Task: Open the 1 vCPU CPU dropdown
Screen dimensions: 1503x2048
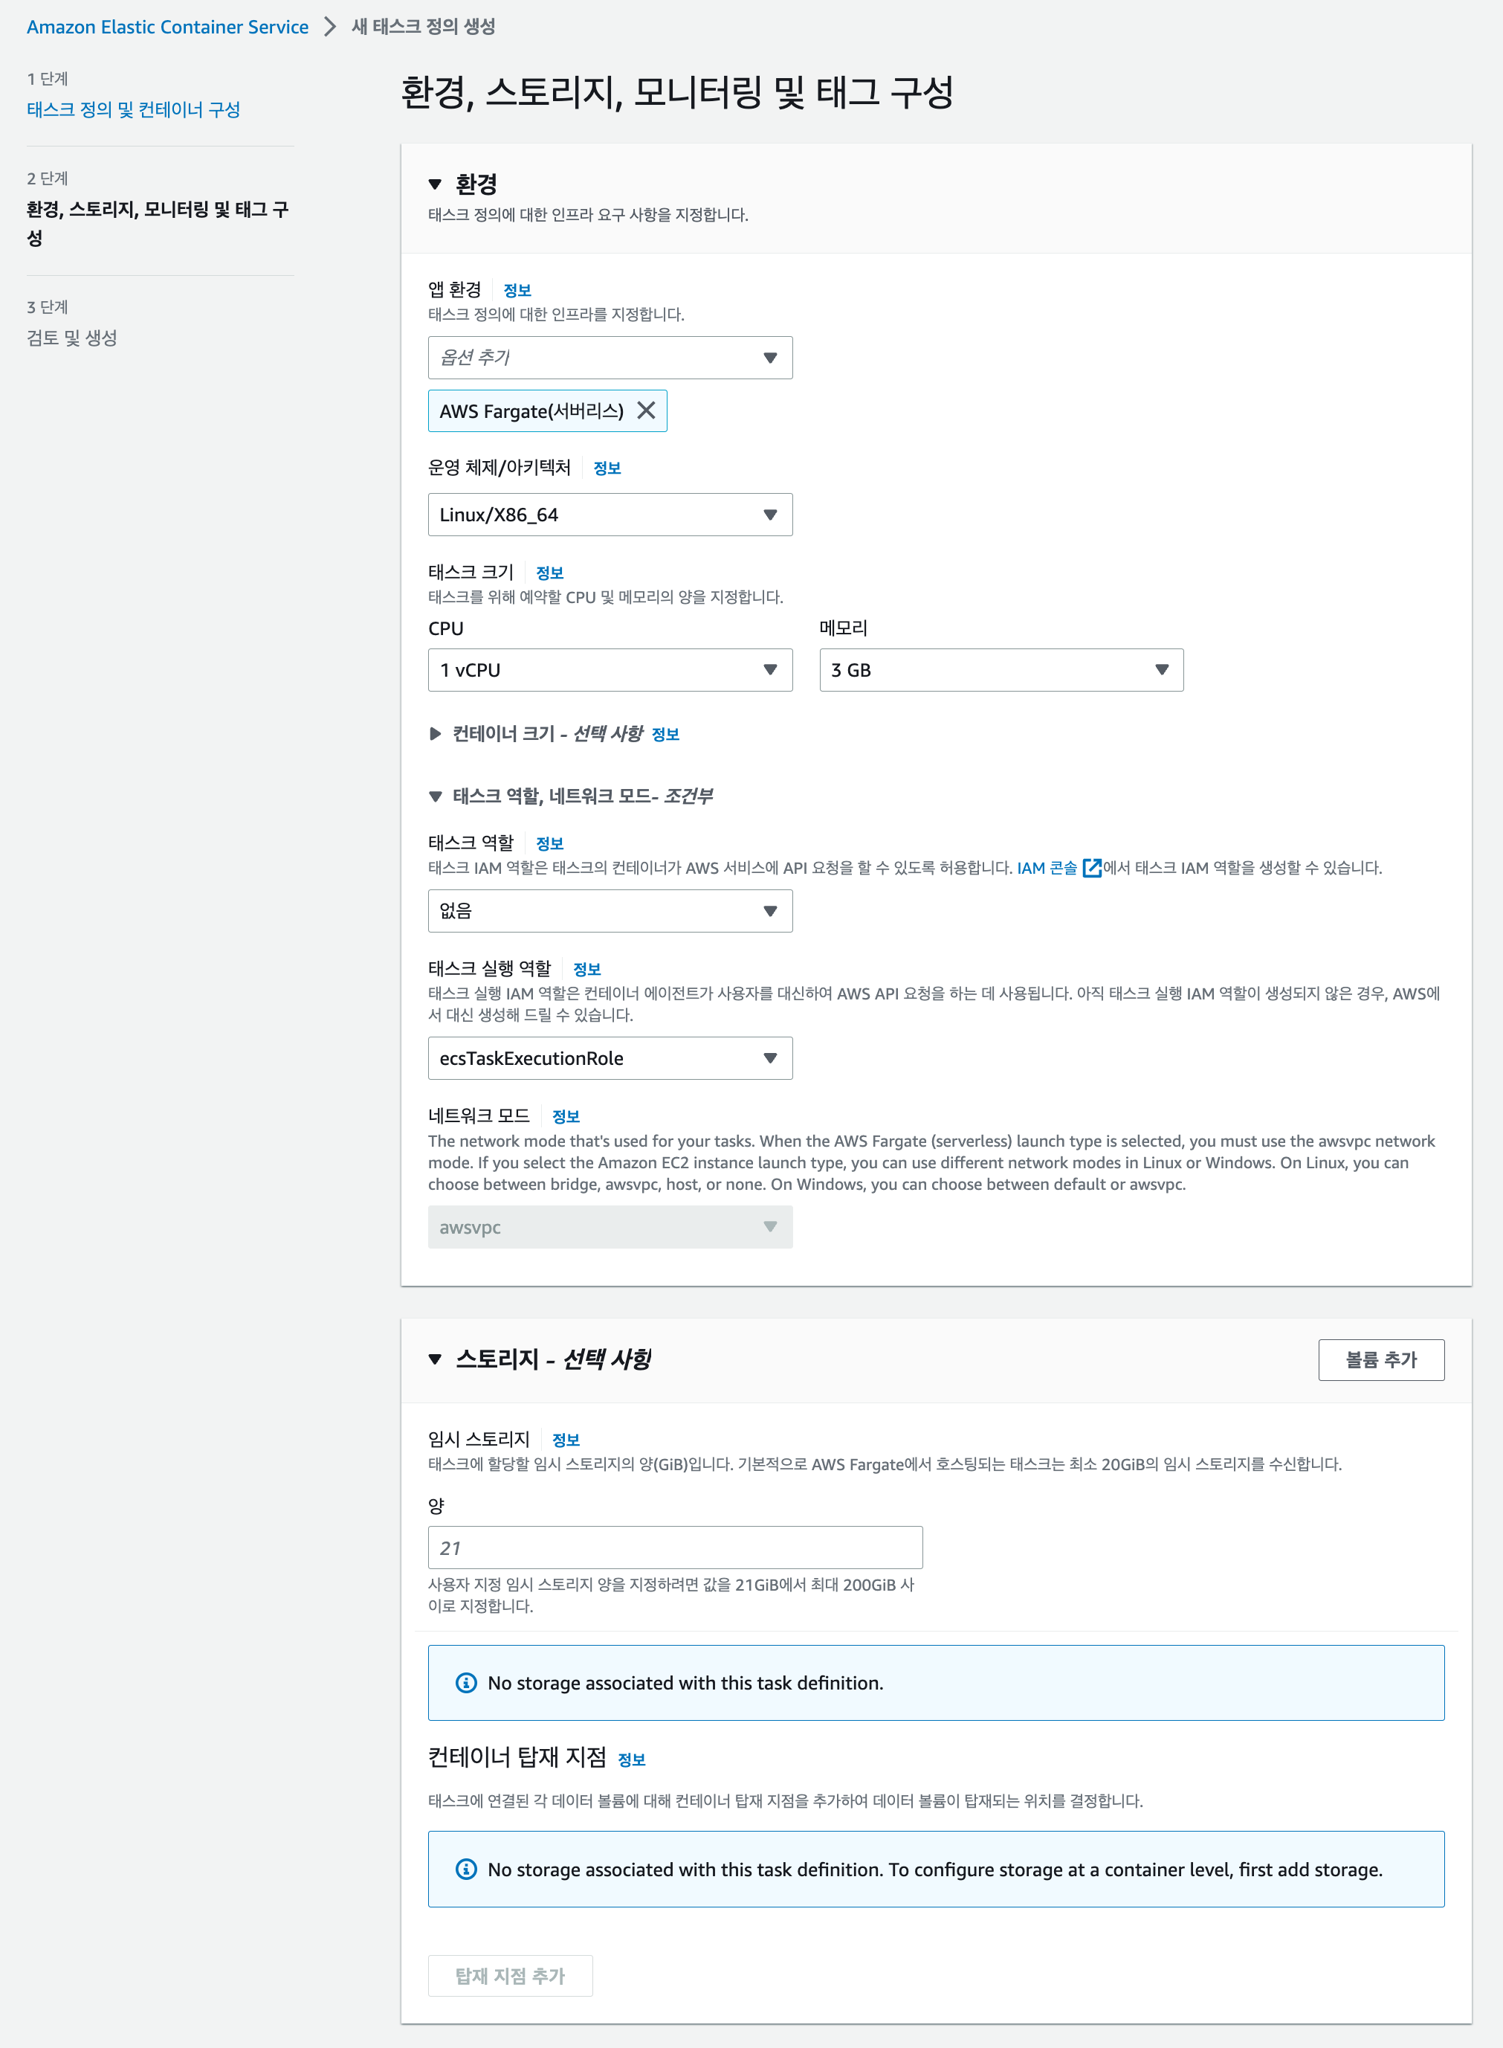Action: pyautogui.click(x=610, y=670)
